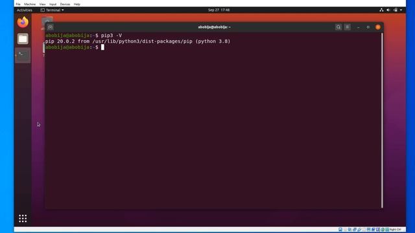The image size is (415, 233).
Task: Open the VirtualBox Machine menu
Action: click(x=30, y=5)
